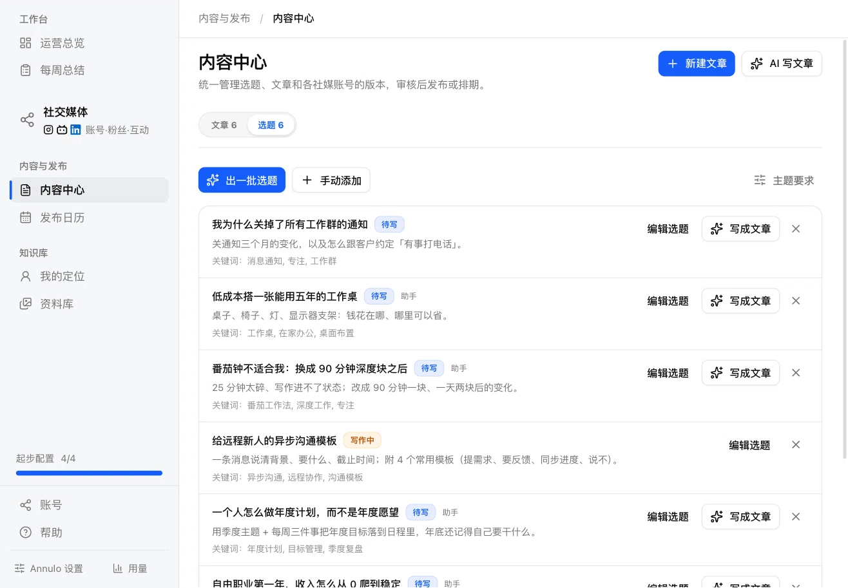Viewport: 848px width, 588px height.
Task: Open 帮助 help page
Action: 89,533
